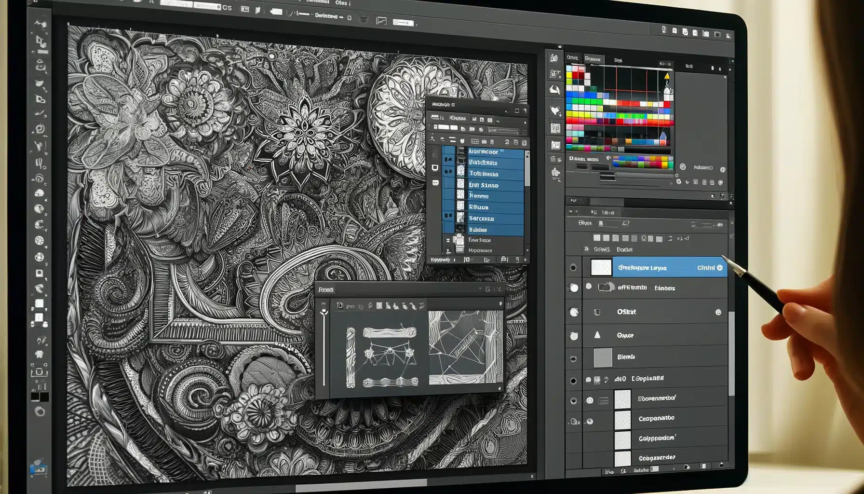
Task: Select the 'Mrpoauscn' row
Action: click(x=483, y=250)
